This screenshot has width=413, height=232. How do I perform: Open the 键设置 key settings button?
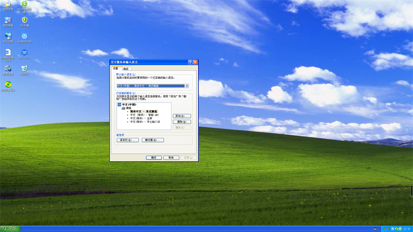[x=153, y=140]
